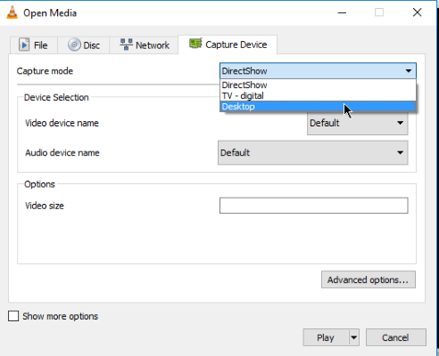Open the File tab
Screen dimensions: 439x356
click(x=33, y=45)
